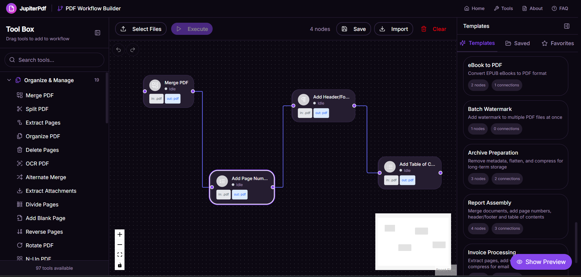This screenshot has height=277, width=581.
Task: Toggle the canvas lock interactivity button
Action: tap(120, 265)
